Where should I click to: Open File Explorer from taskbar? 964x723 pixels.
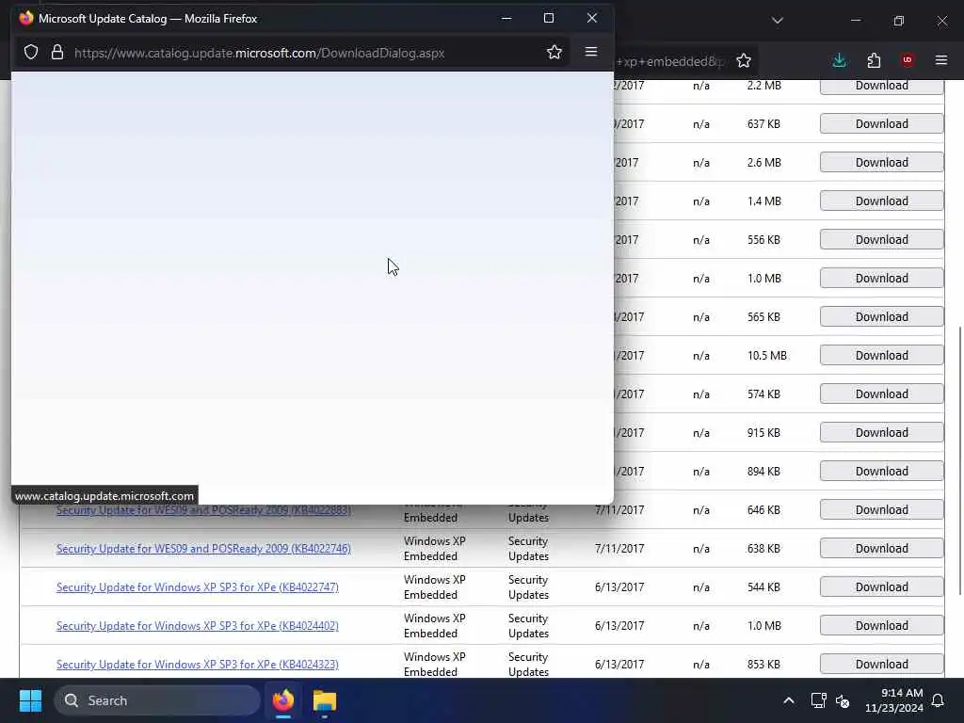325,700
